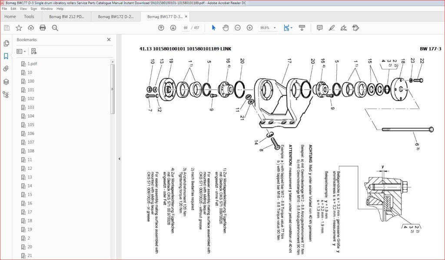Collapse the navigation pane arrow

119,159
